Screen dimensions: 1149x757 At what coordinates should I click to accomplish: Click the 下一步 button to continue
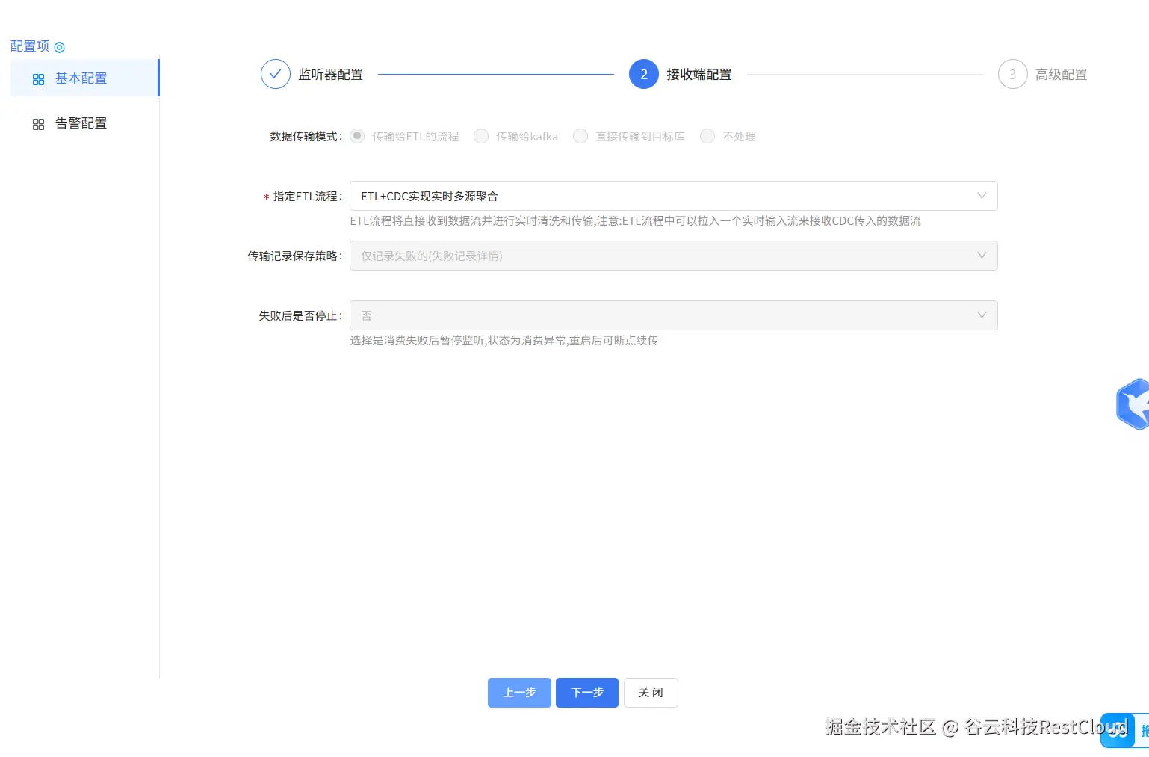(586, 693)
